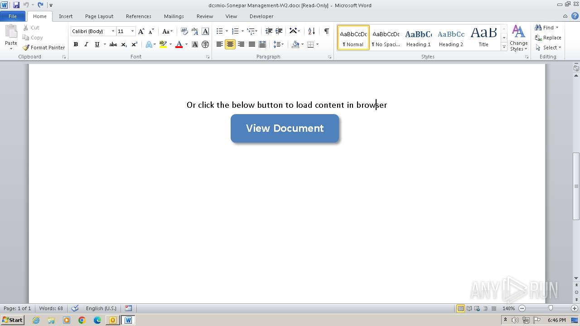Click Decrease Indent icon
This screenshot has width=580, height=326.
(x=269, y=31)
